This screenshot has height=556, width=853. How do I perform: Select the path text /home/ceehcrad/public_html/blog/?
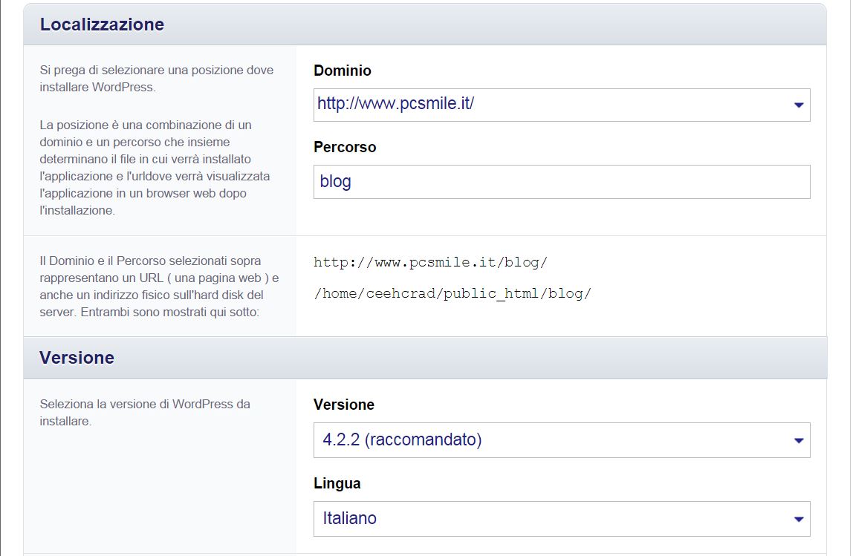click(452, 293)
